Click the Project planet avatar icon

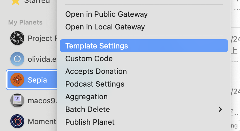17,38
